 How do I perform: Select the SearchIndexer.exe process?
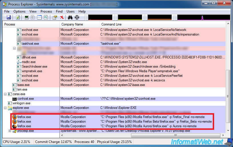(35, 66)
